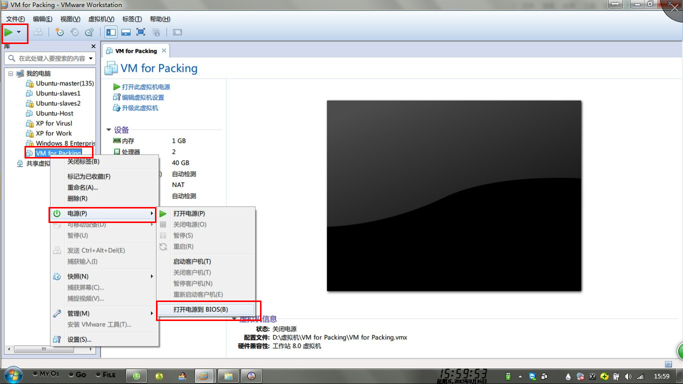The width and height of the screenshot is (683, 384).
Task: Select Ubuntu-master(135) in the library
Action: (64, 83)
